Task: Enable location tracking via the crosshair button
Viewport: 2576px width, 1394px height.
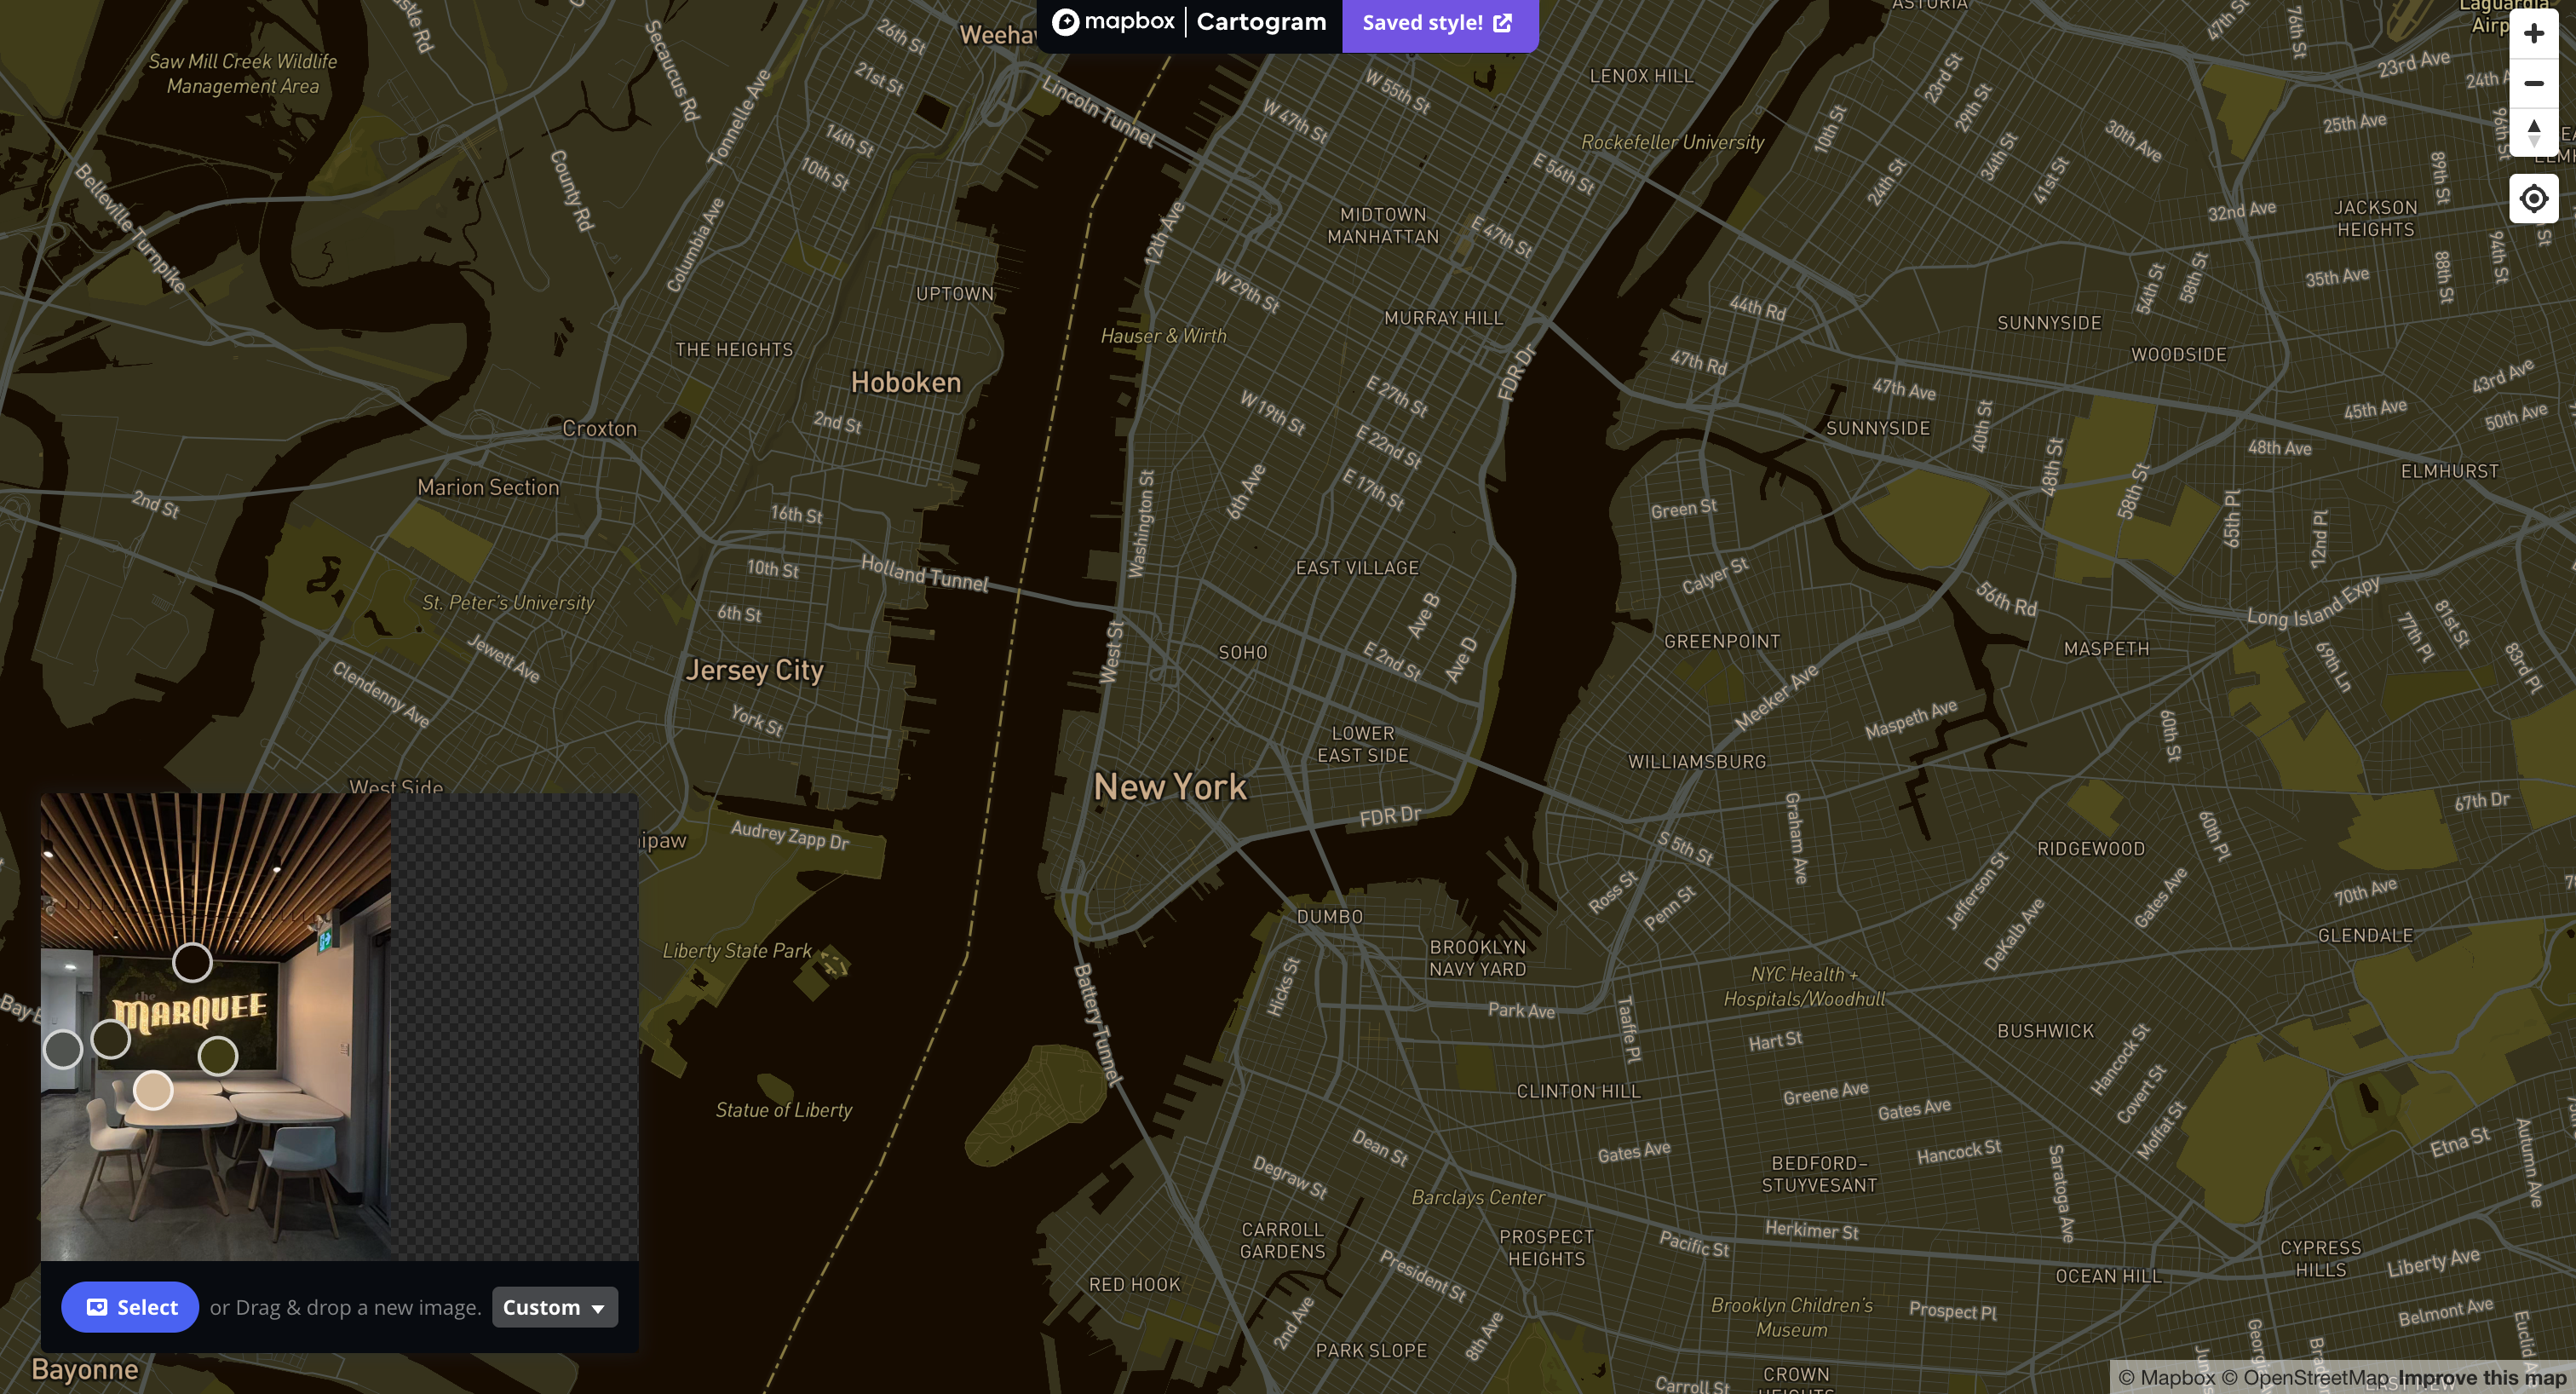Action: click(x=2534, y=198)
